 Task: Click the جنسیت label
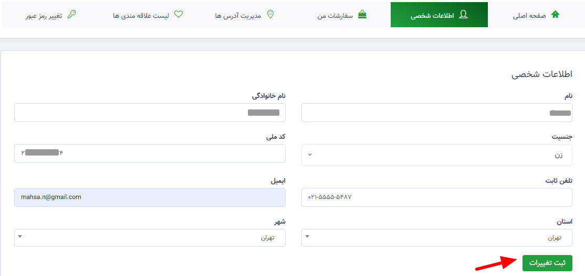(562, 137)
